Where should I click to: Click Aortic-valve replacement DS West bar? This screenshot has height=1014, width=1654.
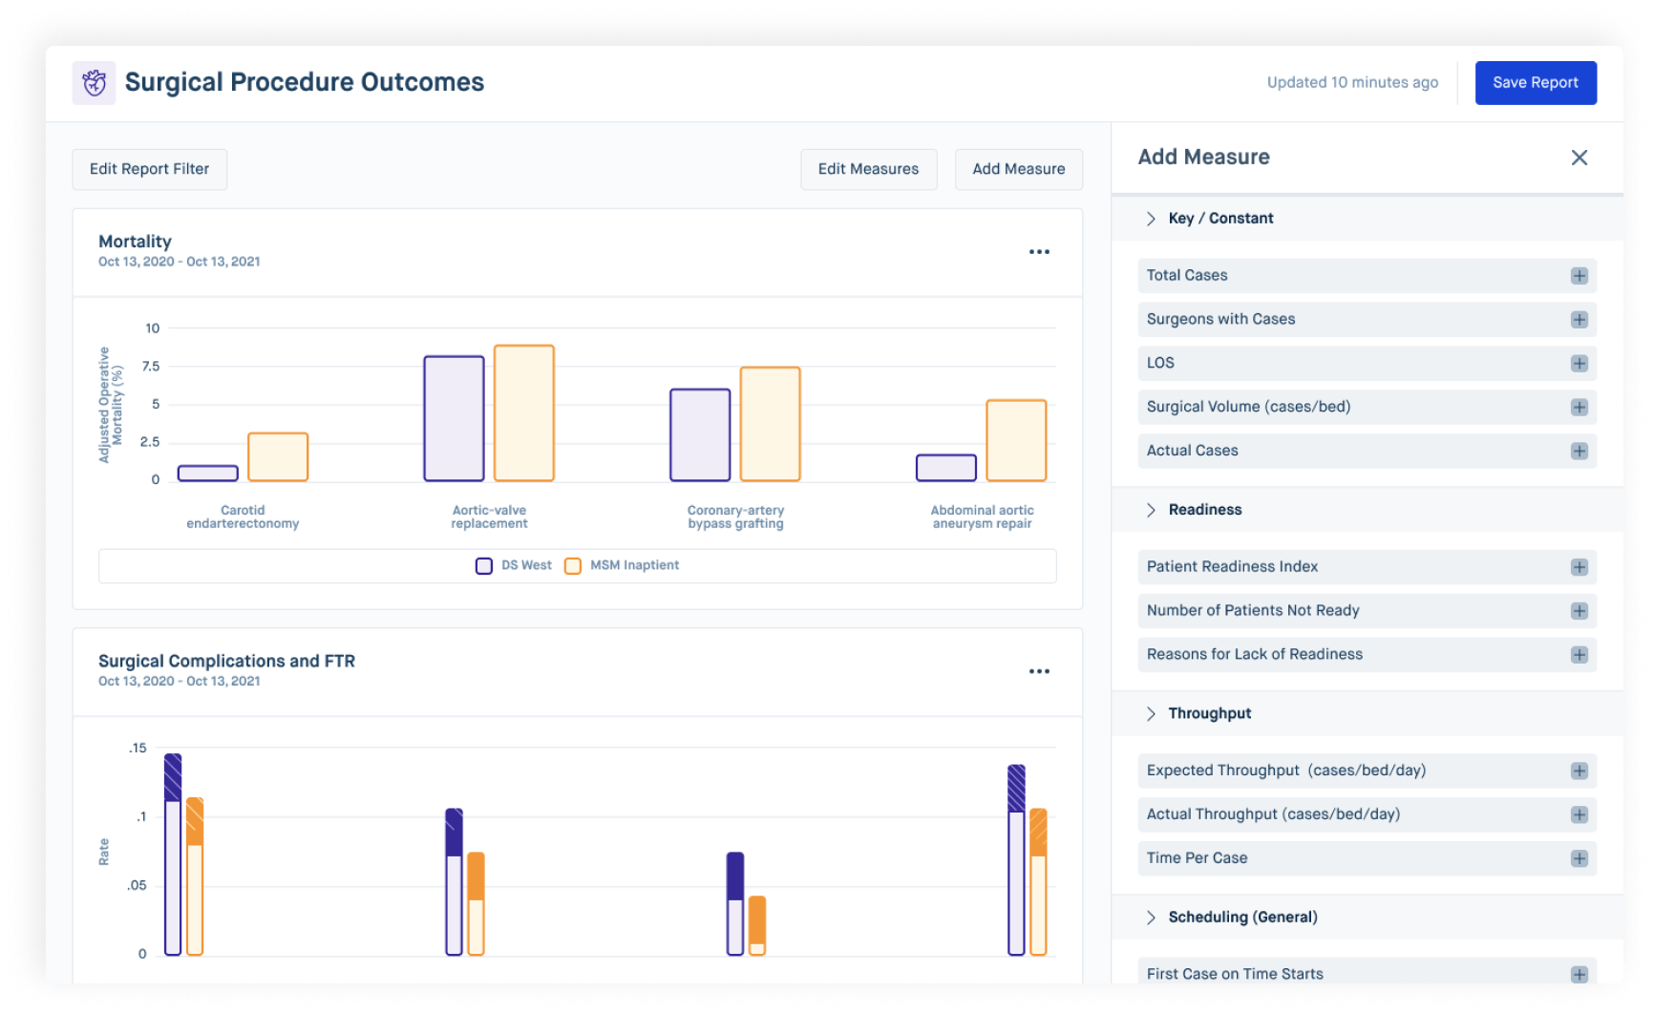[x=454, y=418]
